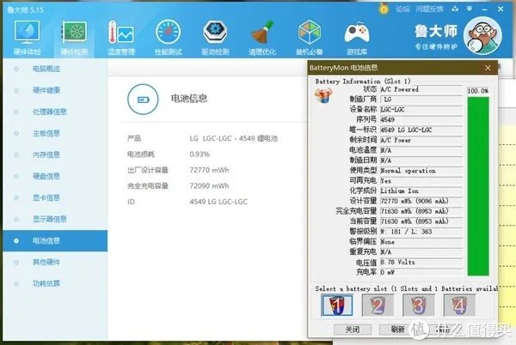Select battery slot 4 in BatteryMon
Viewport: 516px width, 345px height.
[459, 305]
